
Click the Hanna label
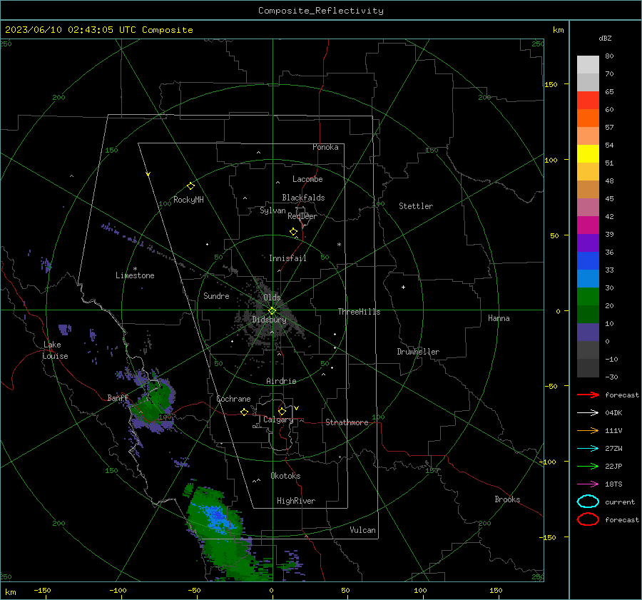point(499,318)
